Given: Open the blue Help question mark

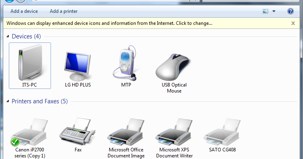Looking at the screenshot, I should point(291,11).
